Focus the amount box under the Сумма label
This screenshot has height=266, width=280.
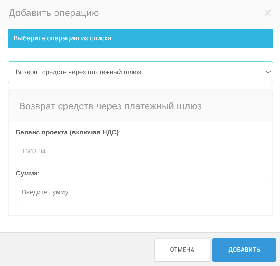pyautogui.click(x=140, y=192)
